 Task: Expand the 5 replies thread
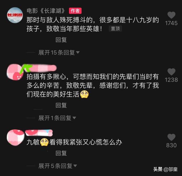click(57, 166)
